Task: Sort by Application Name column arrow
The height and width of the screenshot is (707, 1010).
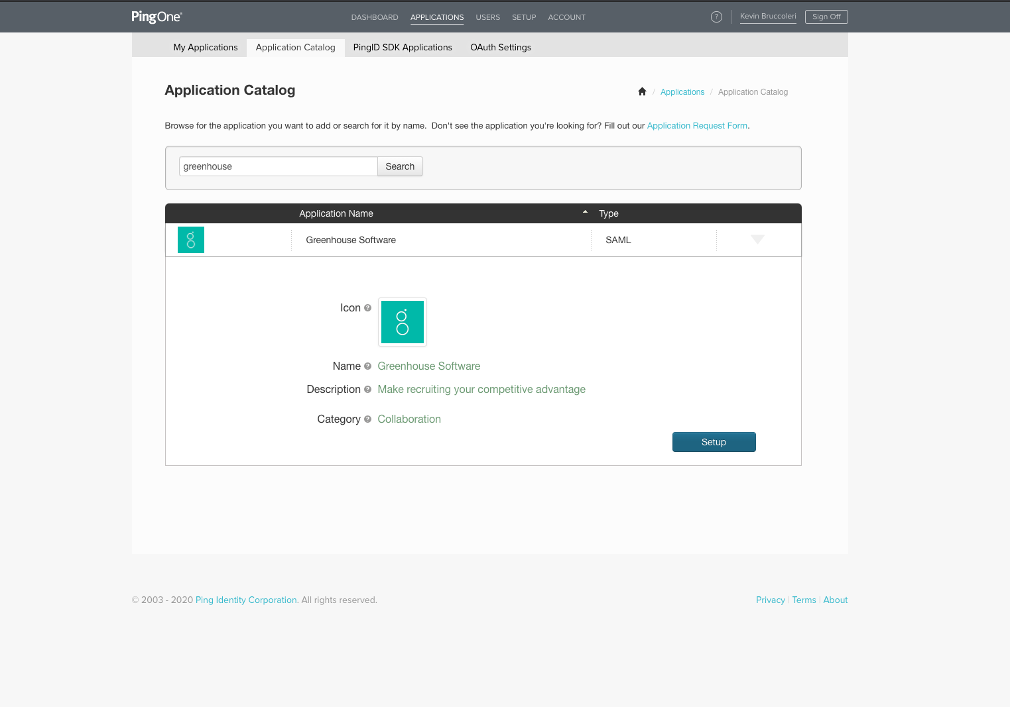Action: tap(585, 213)
